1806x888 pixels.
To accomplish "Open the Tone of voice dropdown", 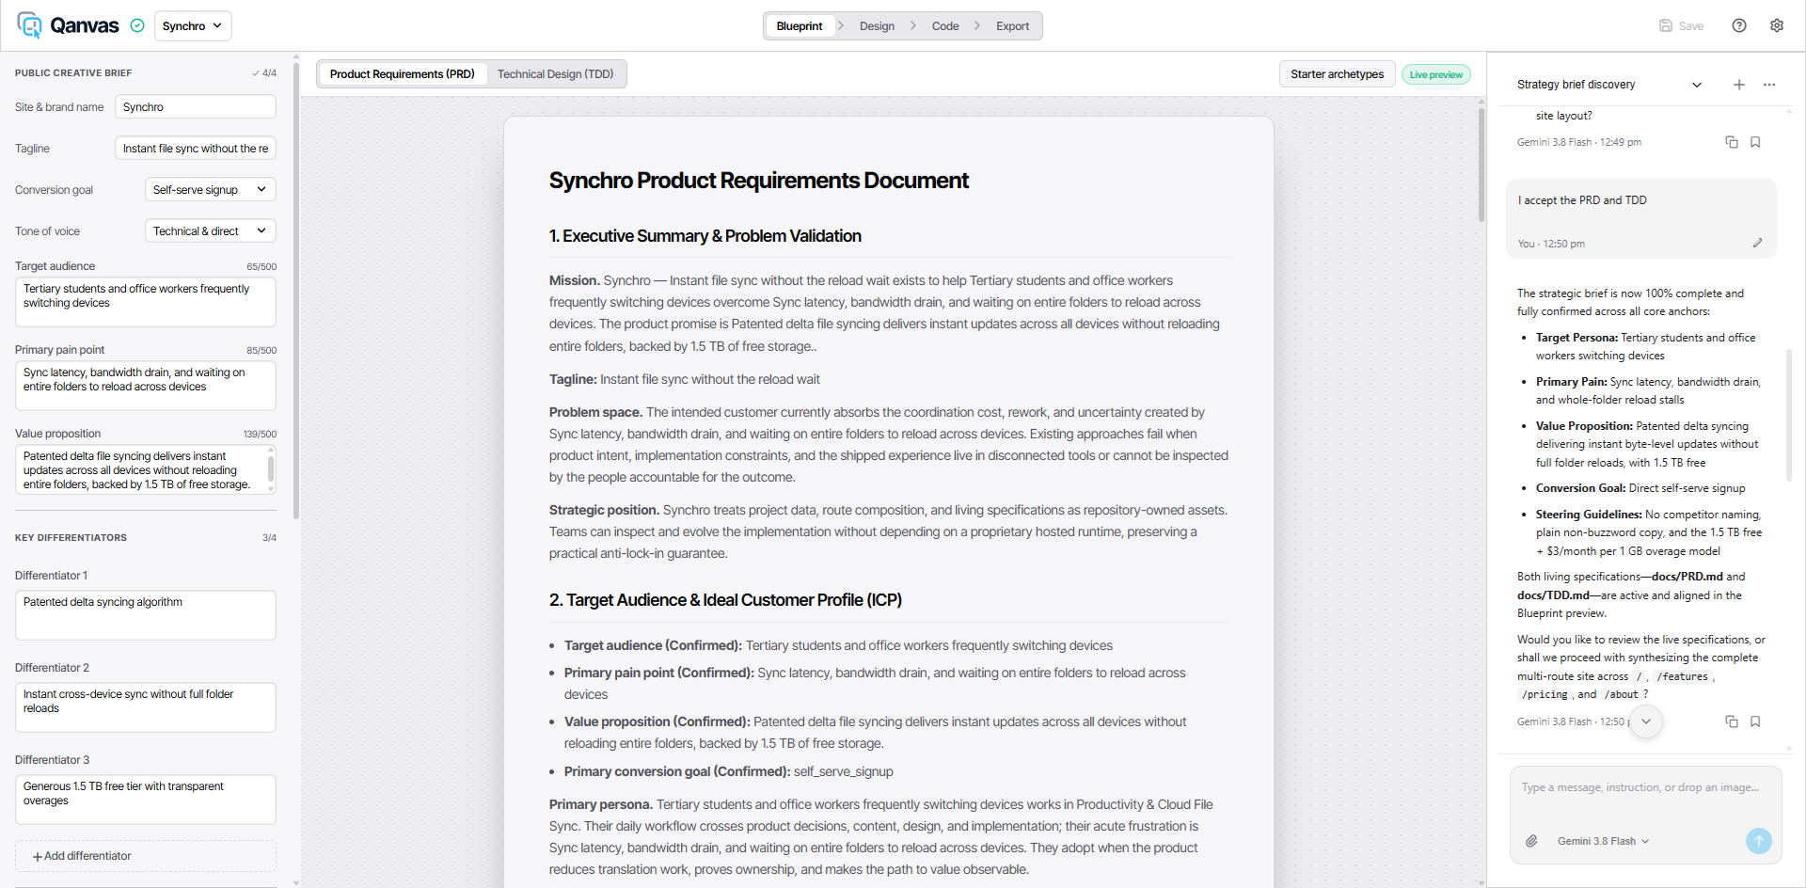I will [211, 231].
